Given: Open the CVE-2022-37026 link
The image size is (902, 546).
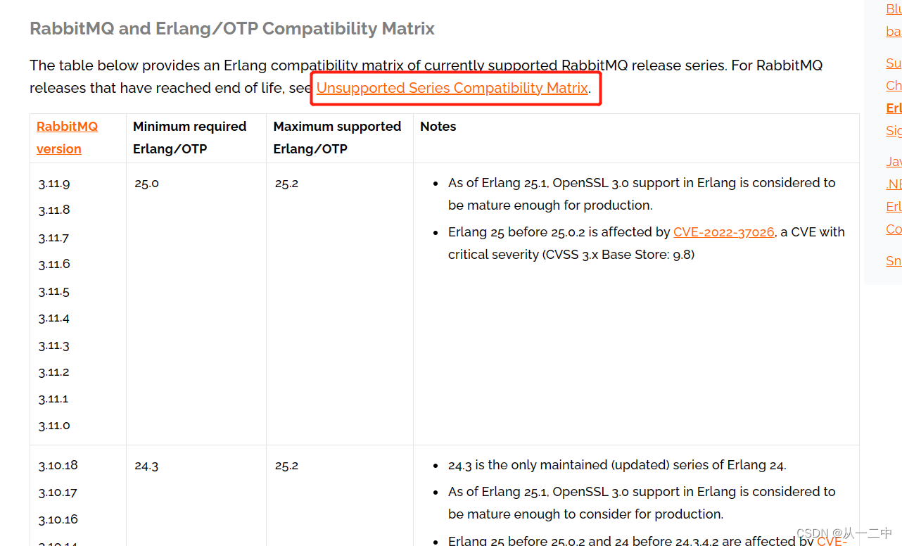Looking at the screenshot, I should pyautogui.click(x=724, y=232).
